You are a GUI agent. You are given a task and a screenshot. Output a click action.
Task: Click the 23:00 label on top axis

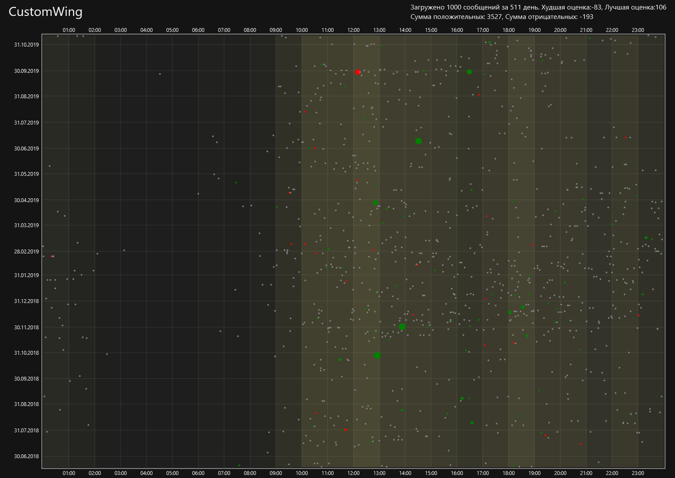coord(638,30)
